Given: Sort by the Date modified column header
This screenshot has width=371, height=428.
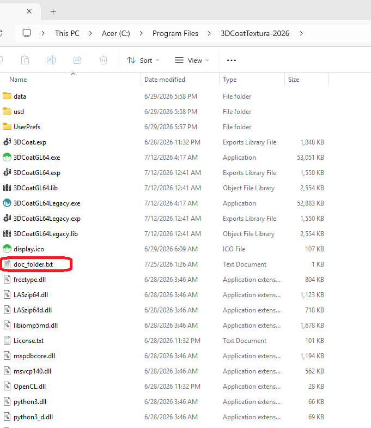Looking at the screenshot, I should click(x=165, y=80).
